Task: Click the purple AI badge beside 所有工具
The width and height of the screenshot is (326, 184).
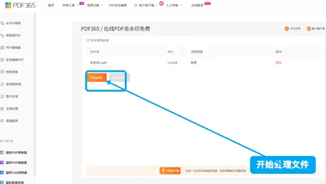Action: (x=81, y=3)
